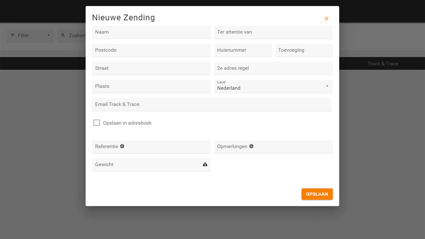Close the Nieuwe Zending dialog
This screenshot has width=425, height=239.
click(x=326, y=19)
